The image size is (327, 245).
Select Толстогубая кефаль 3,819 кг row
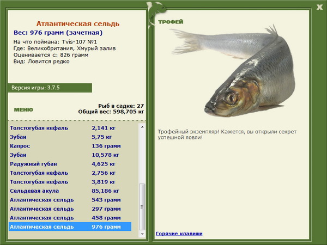[70, 182]
